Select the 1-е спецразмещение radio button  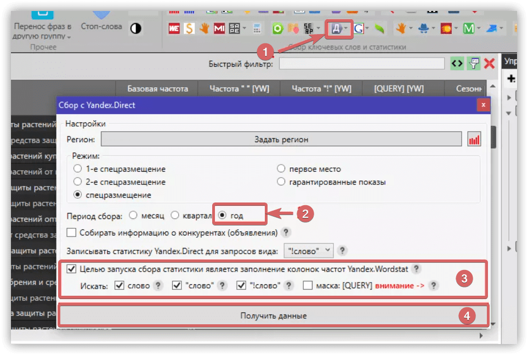point(78,168)
